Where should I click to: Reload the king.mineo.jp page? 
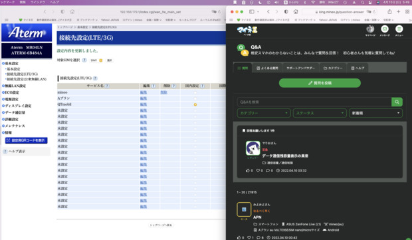point(374,12)
